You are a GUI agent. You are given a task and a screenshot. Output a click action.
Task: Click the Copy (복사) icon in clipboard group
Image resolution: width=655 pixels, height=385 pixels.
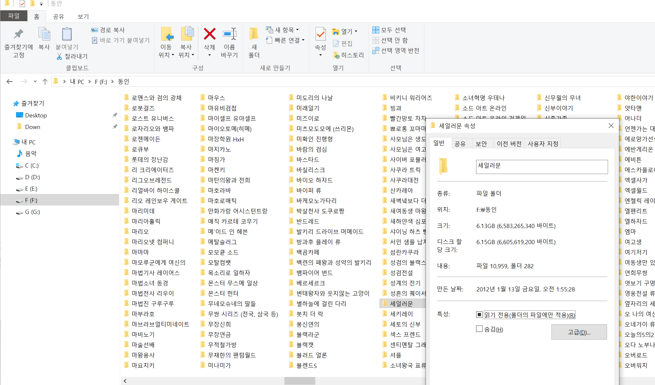(x=44, y=34)
